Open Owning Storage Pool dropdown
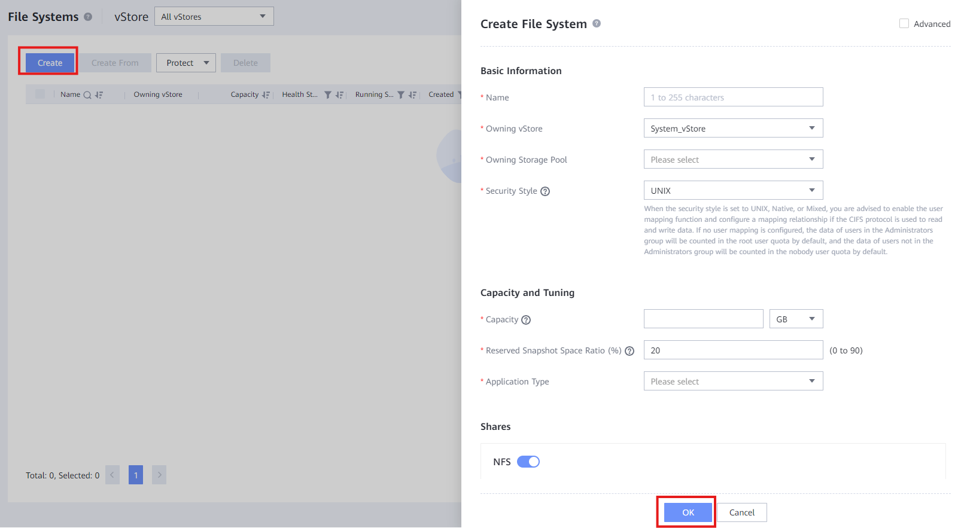This screenshot has width=964, height=528. (733, 159)
